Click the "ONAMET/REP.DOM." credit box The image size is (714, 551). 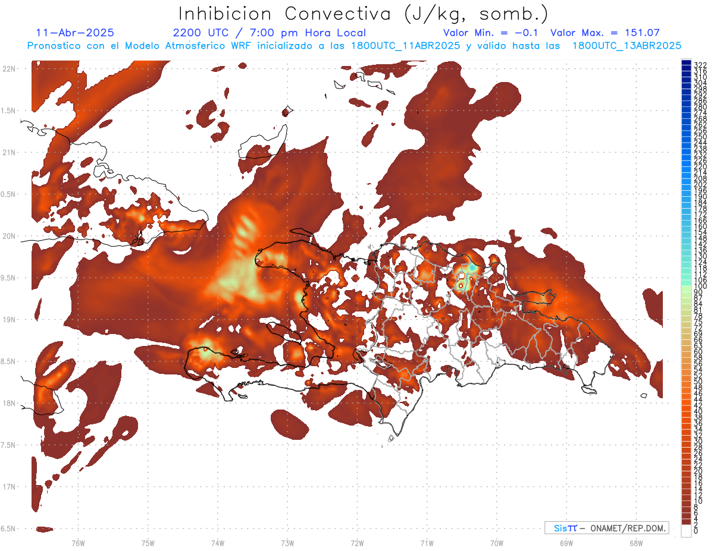[607, 528]
